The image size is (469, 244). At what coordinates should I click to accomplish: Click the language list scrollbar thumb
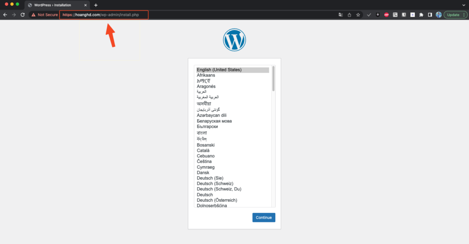coord(273,79)
